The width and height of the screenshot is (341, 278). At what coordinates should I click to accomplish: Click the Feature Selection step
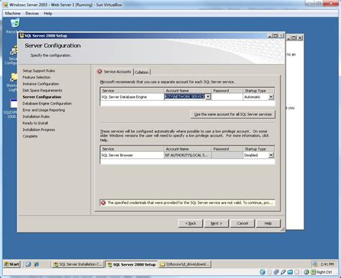coord(37,77)
